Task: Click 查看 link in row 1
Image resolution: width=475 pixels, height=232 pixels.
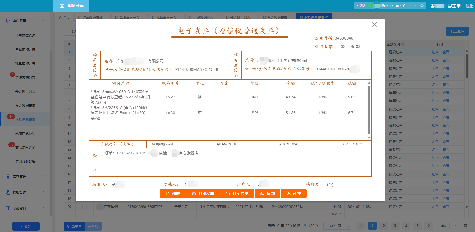Action: pyautogui.click(x=446, y=52)
